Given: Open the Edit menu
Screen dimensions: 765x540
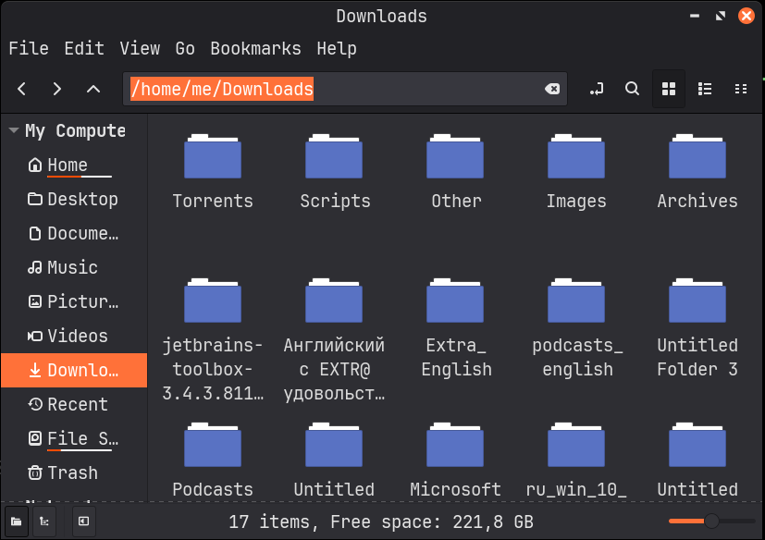Looking at the screenshot, I should coord(84,48).
